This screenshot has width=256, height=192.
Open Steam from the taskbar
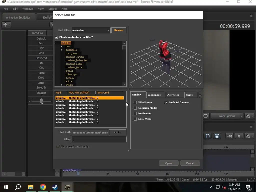(x=55, y=187)
